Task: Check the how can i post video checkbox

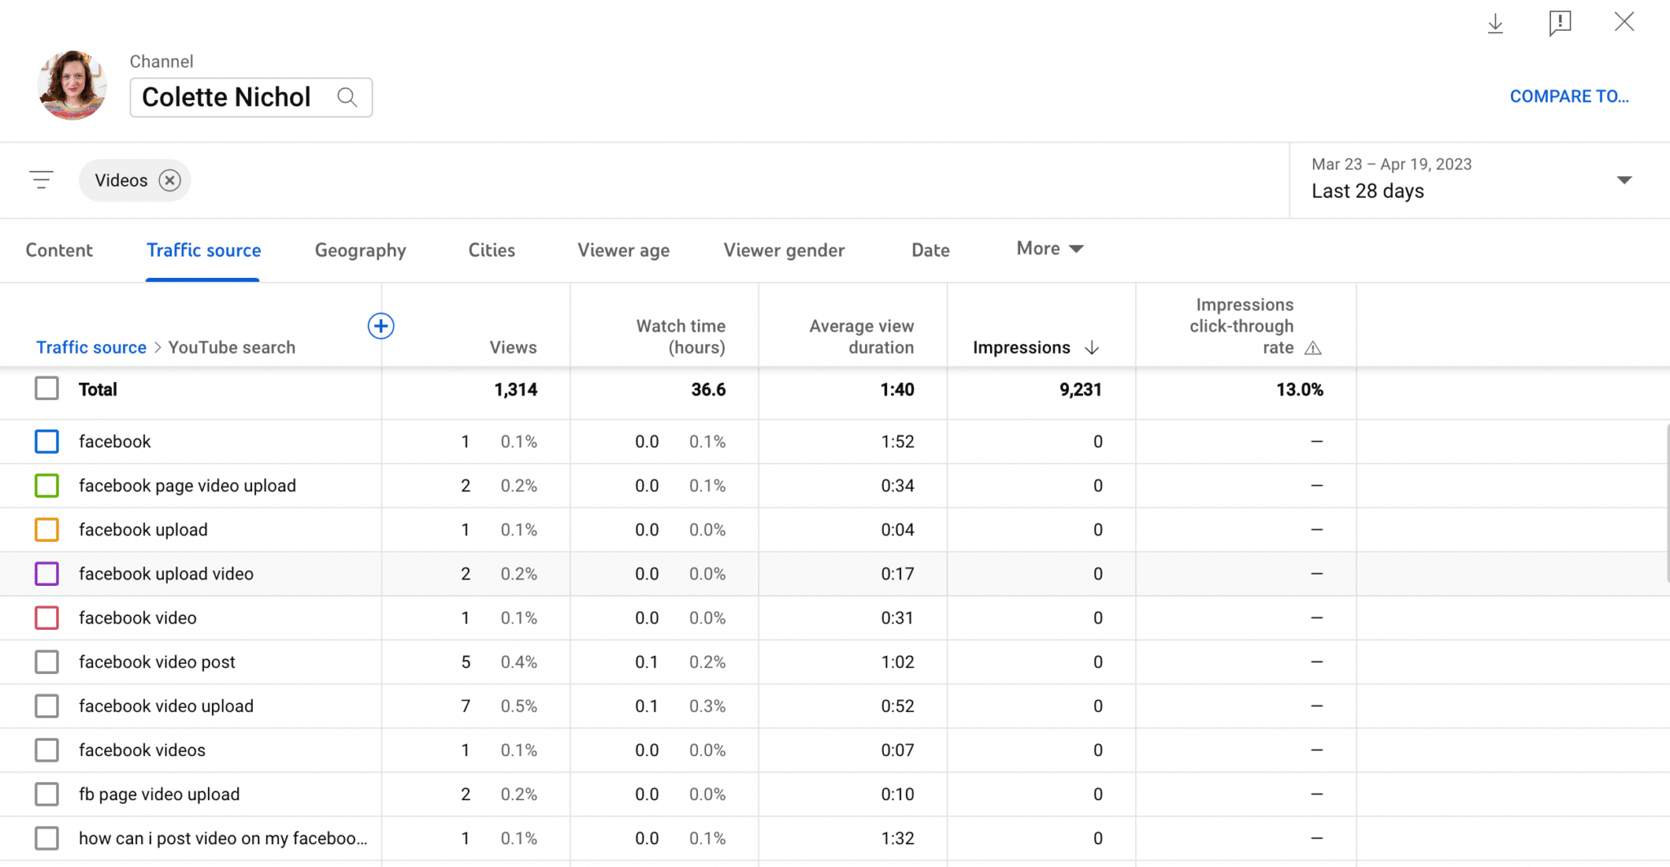Action: pyautogui.click(x=46, y=838)
